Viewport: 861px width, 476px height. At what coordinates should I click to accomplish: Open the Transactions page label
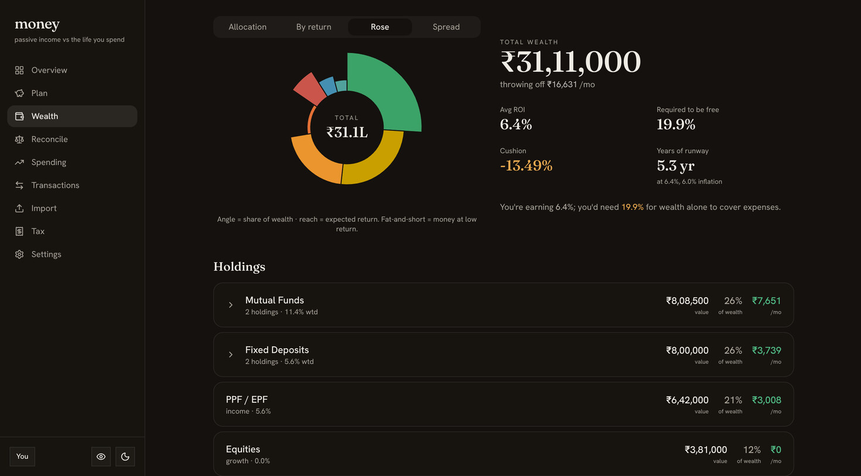click(55, 185)
